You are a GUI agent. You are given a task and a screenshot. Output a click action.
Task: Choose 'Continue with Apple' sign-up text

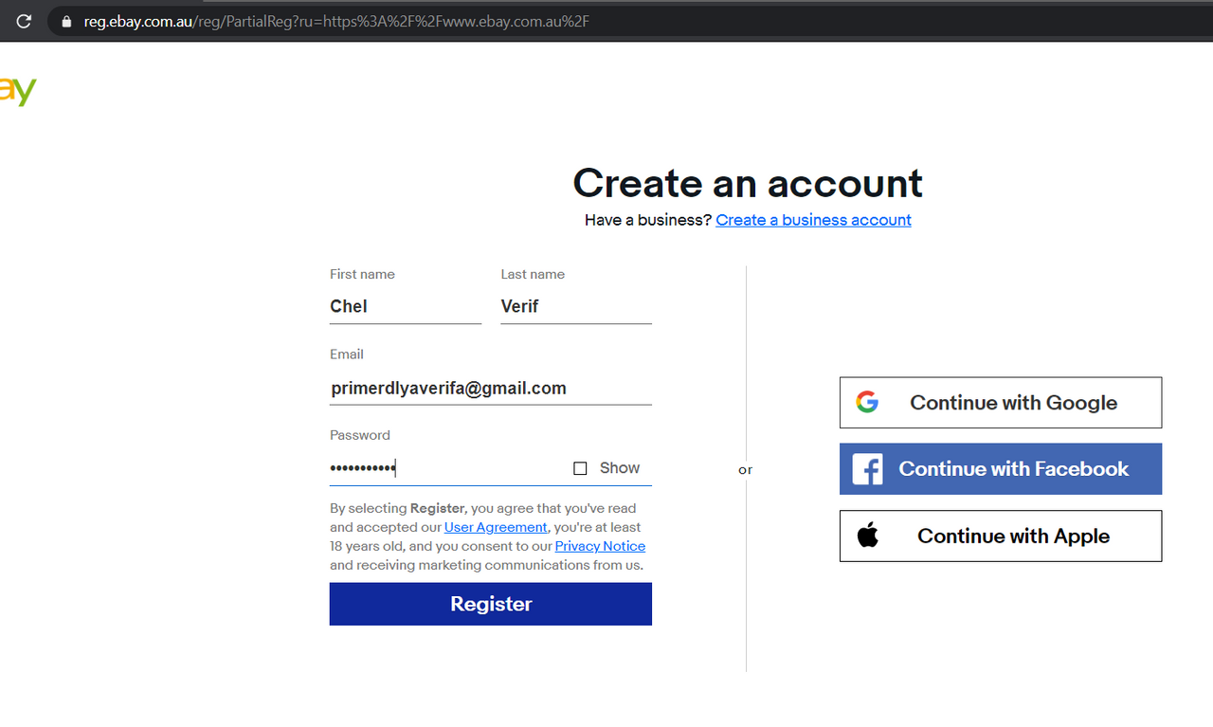[x=1013, y=536]
